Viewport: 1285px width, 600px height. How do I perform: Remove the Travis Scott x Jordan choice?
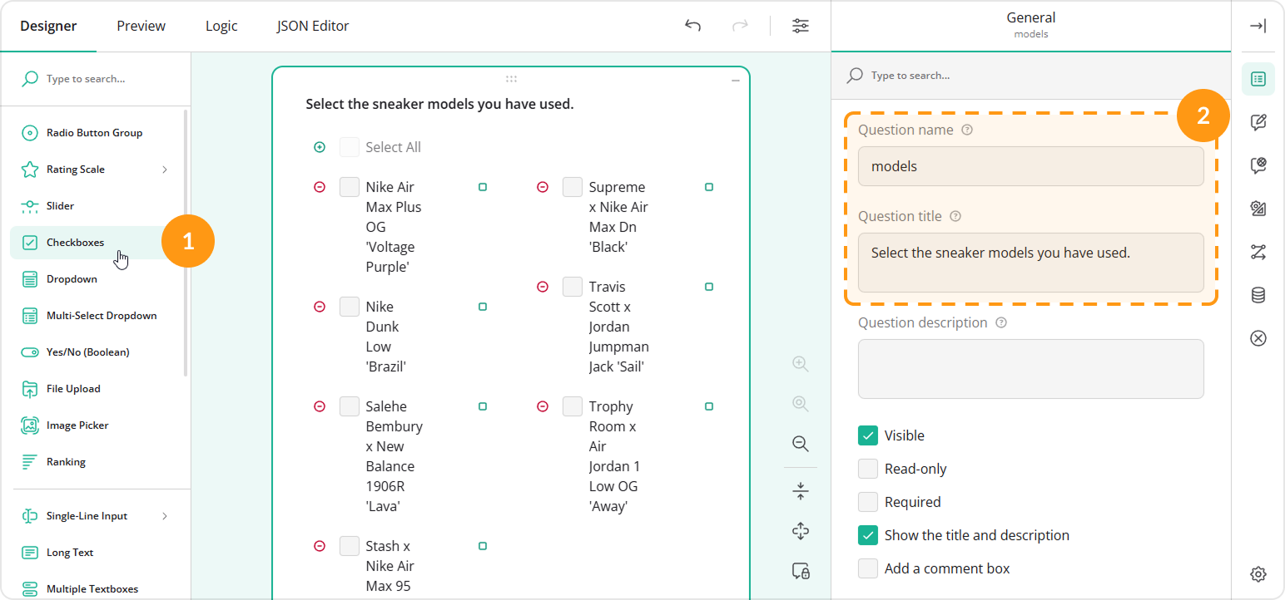pyautogui.click(x=543, y=287)
